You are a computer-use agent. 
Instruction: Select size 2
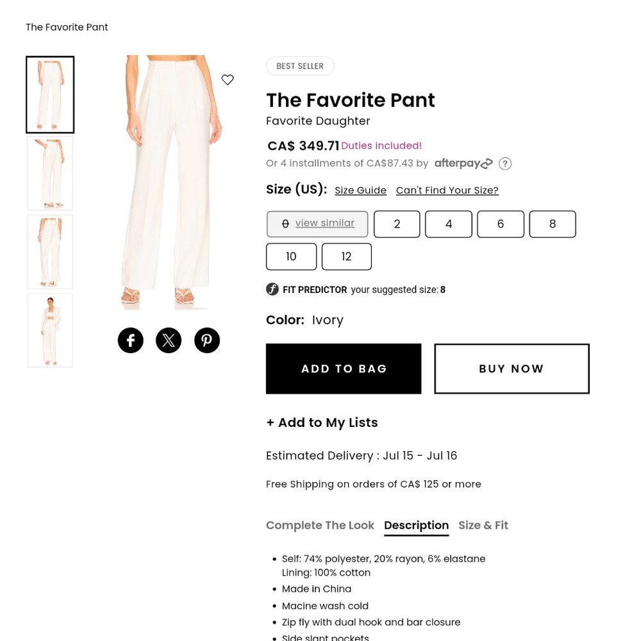pos(397,224)
